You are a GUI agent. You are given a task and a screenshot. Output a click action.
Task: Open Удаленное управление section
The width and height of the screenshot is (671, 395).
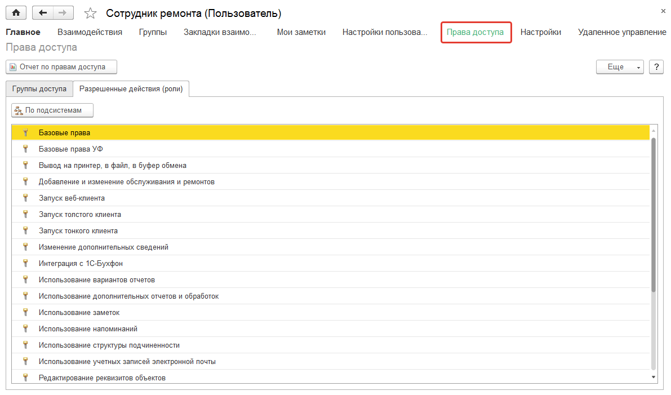pyautogui.click(x=622, y=32)
